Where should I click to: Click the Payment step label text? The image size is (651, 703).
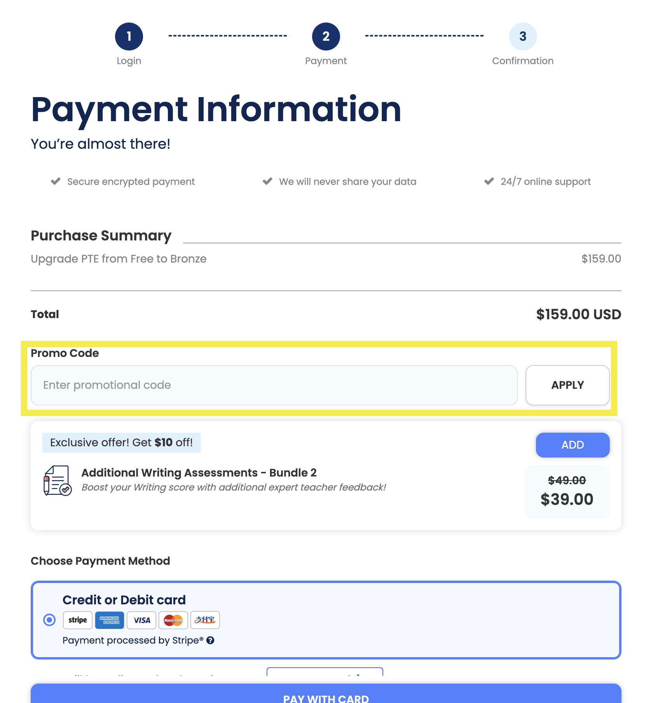(x=326, y=61)
